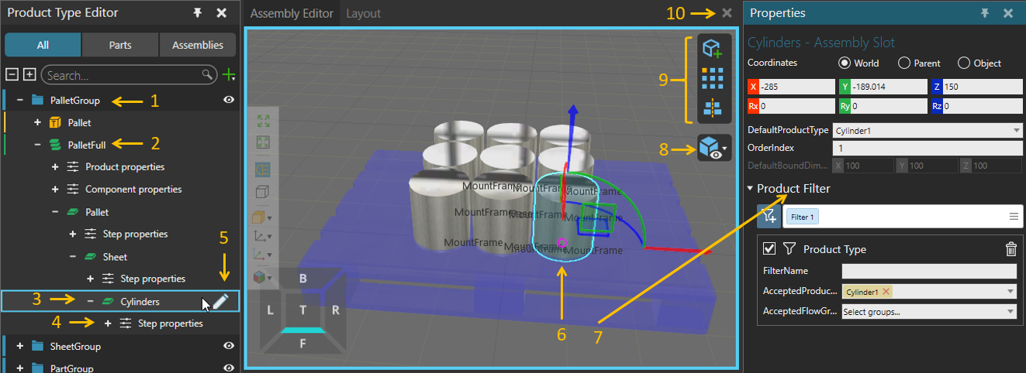Image resolution: width=1026 pixels, height=373 pixels.
Task: Collapse all tree nodes with minus box icon
Action: 12,75
